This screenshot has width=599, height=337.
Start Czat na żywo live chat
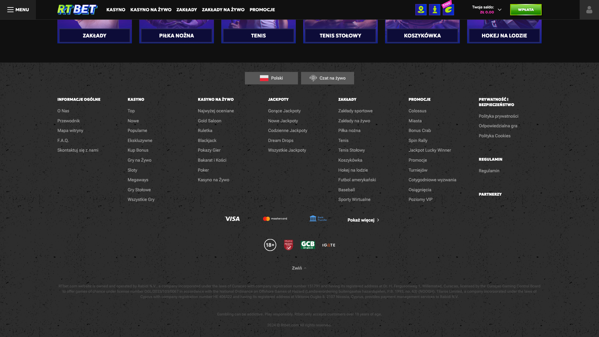[328, 78]
